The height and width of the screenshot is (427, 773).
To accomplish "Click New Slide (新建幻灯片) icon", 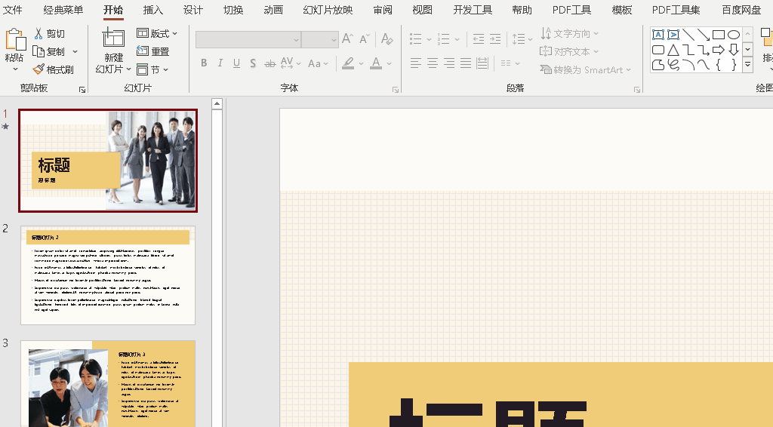I will tap(113, 38).
